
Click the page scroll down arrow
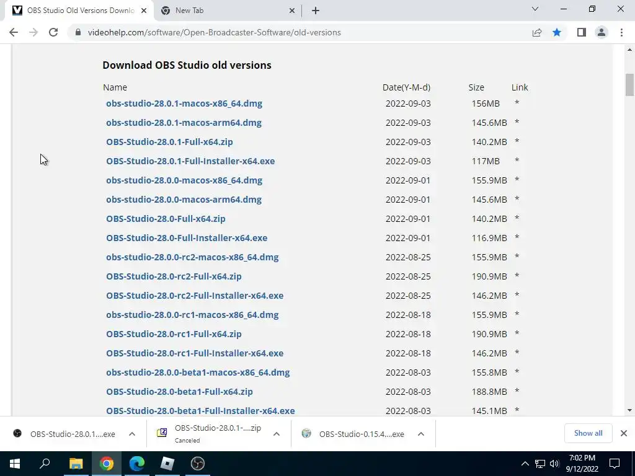pos(629,410)
